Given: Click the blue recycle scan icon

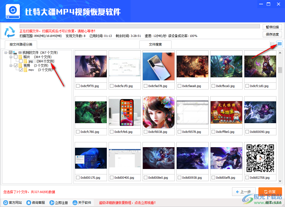Looking at the screenshot, I should click(10, 32).
